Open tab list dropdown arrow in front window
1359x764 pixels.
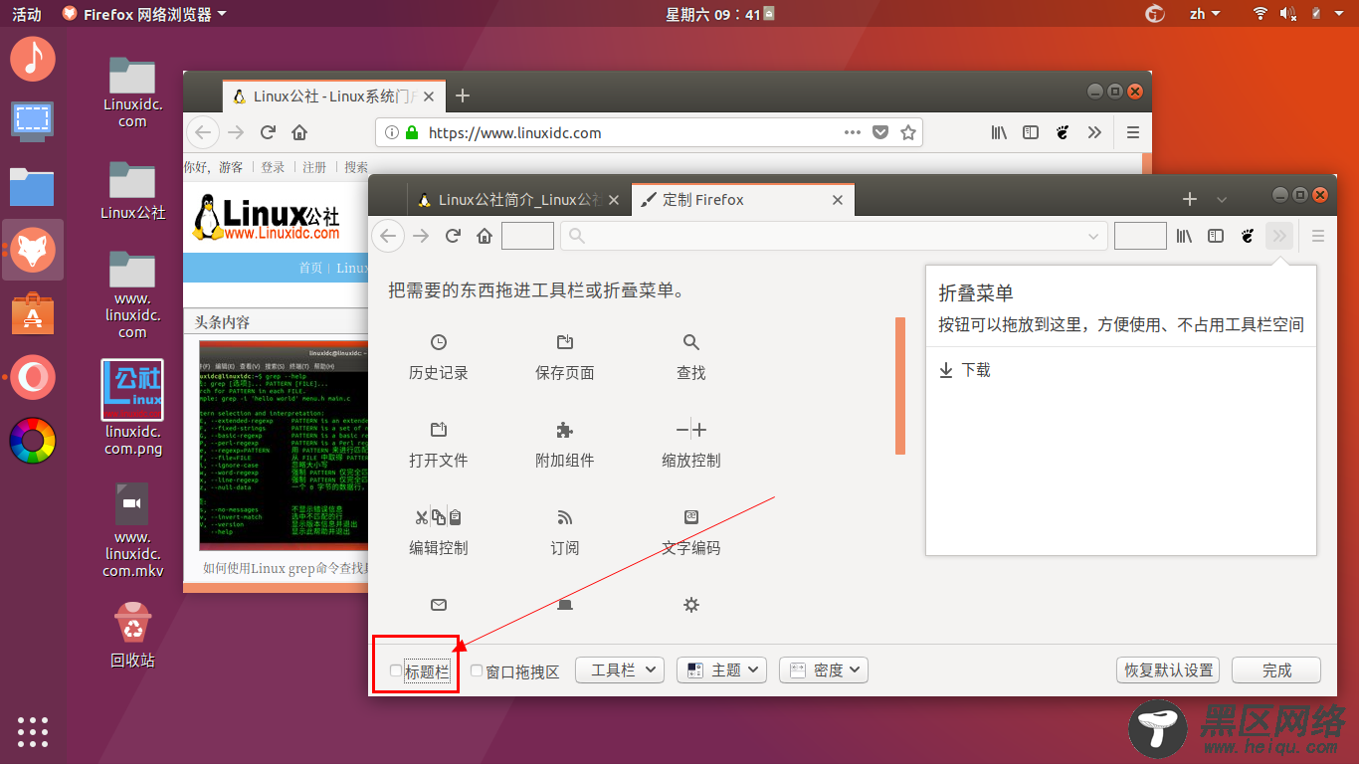(1222, 200)
